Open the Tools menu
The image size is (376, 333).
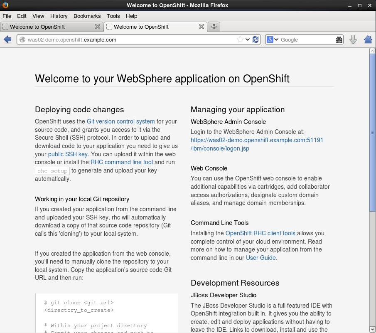113,16
